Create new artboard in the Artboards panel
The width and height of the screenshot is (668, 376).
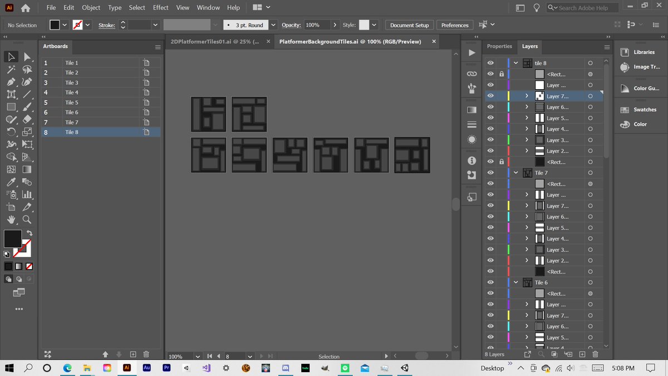pyautogui.click(x=133, y=354)
